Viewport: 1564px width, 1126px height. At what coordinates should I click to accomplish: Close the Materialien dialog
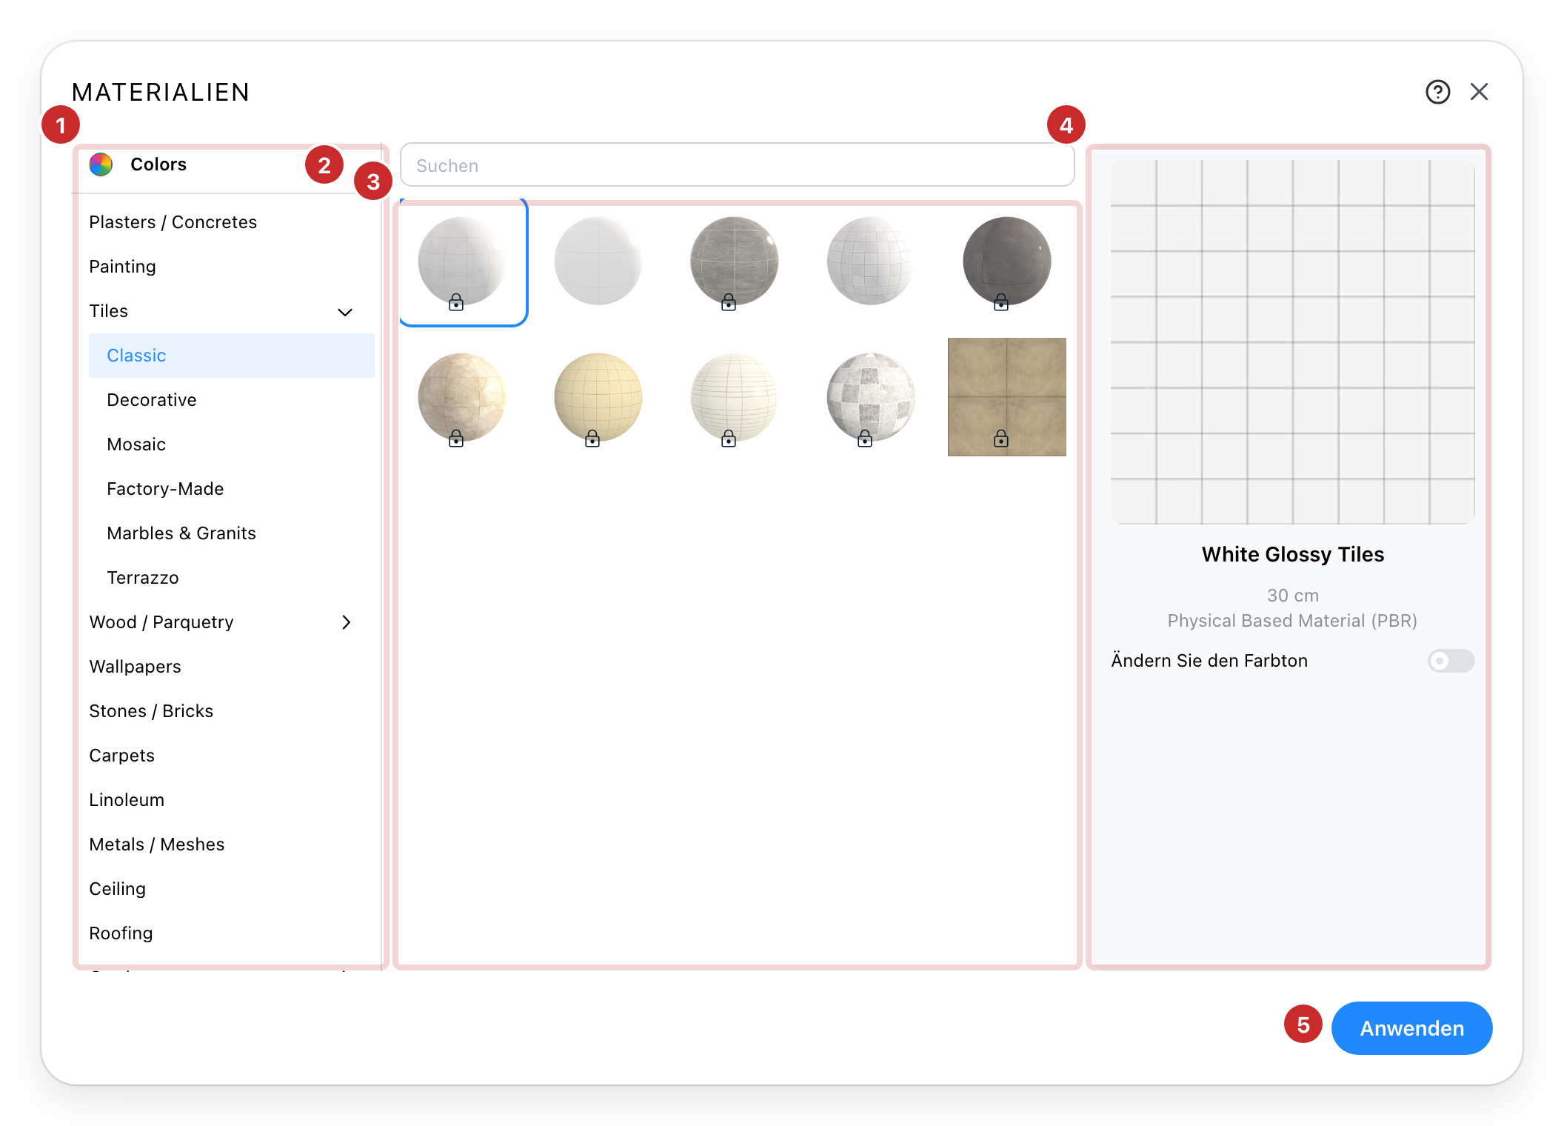click(1479, 92)
